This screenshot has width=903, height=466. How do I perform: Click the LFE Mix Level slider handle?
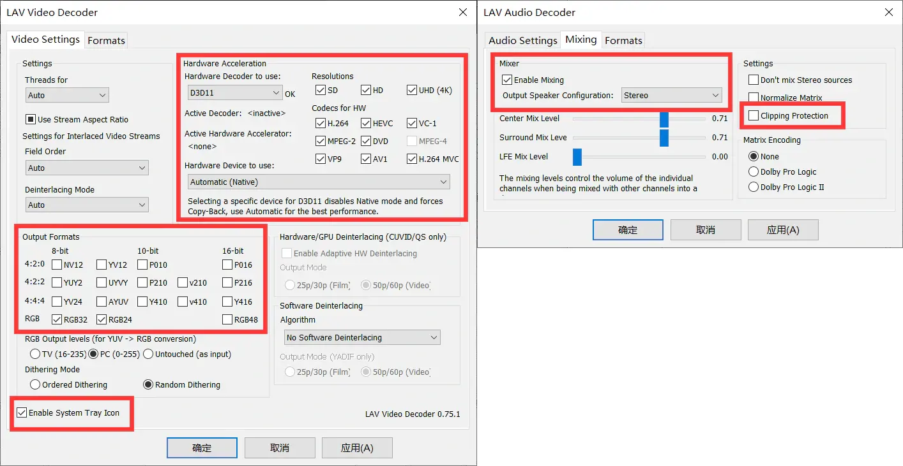[x=577, y=156]
